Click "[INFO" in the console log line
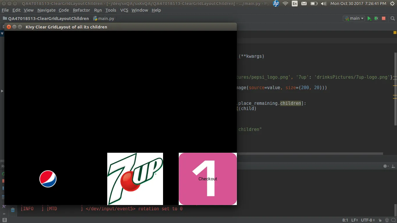The image size is (397, 223). pyautogui.click(x=27, y=209)
